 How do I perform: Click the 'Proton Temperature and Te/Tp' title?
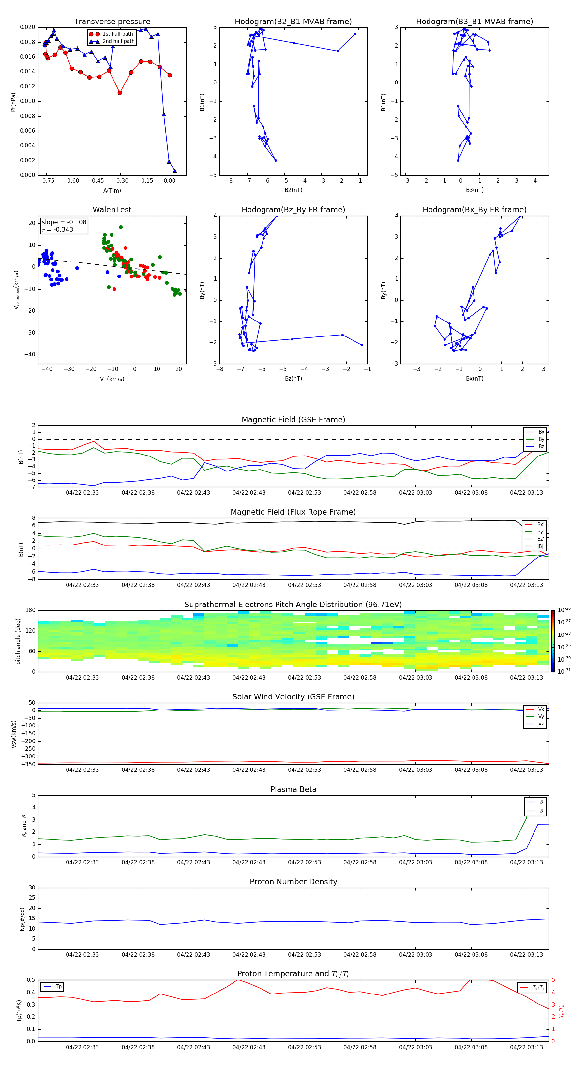pyautogui.click(x=293, y=974)
